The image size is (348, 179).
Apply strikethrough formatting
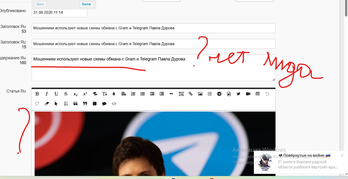(x=66, y=94)
